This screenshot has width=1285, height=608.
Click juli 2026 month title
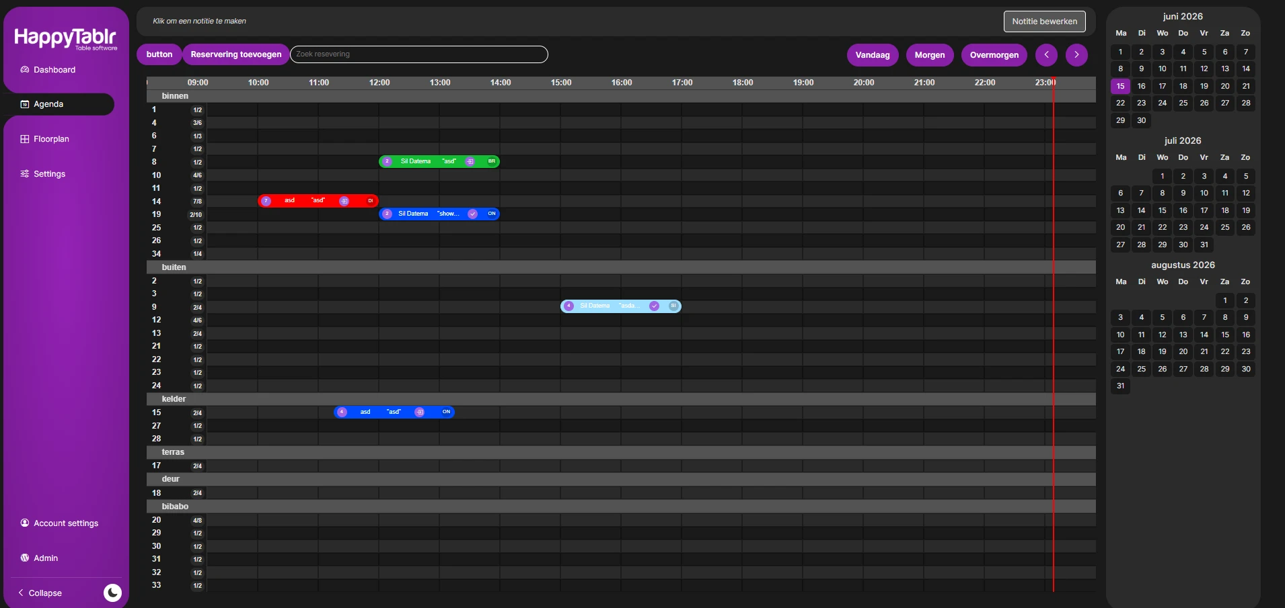click(x=1183, y=140)
